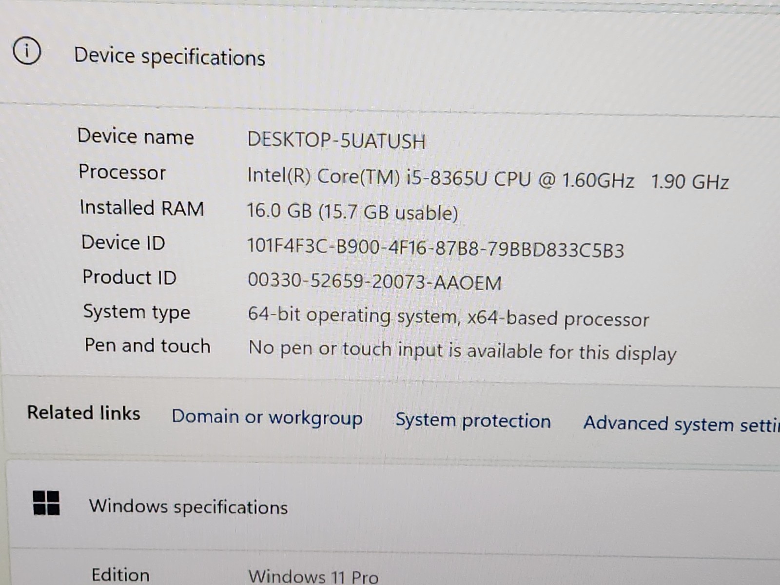Select Product ID 00330-52659-20073-AAOEM

tap(374, 281)
